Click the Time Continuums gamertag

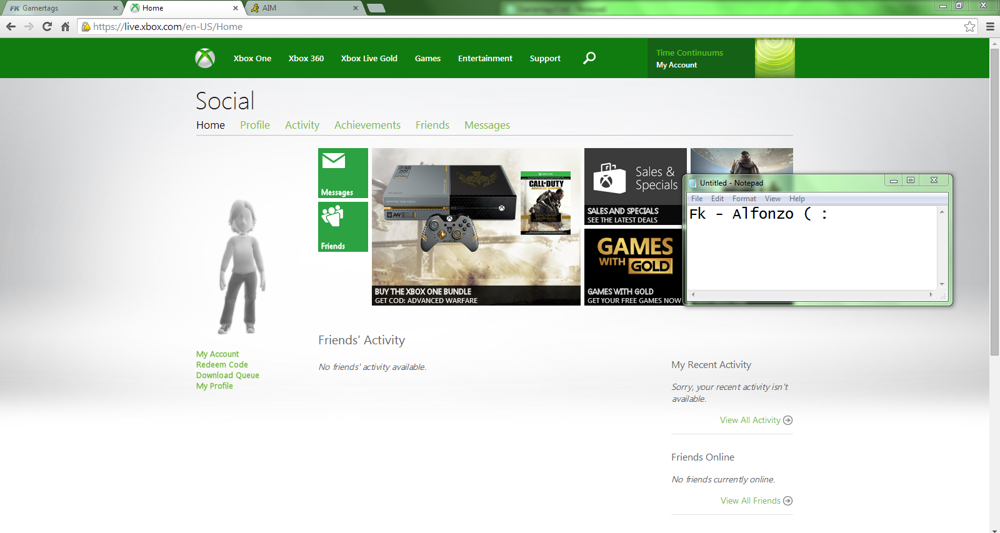(689, 52)
